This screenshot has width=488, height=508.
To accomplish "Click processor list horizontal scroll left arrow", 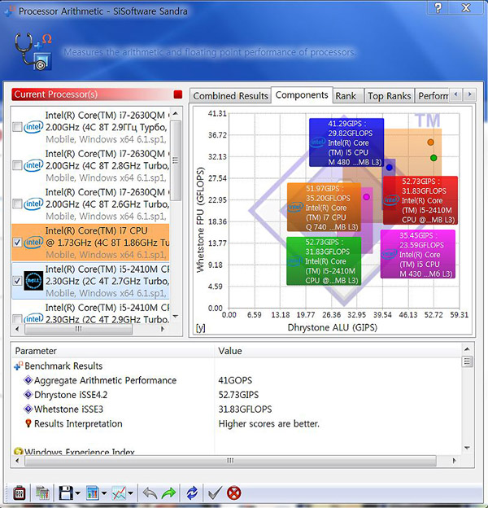I will 17,329.
